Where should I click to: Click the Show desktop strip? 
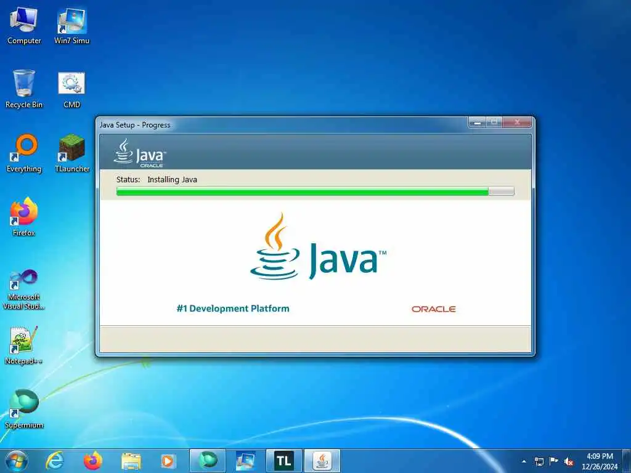627,461
